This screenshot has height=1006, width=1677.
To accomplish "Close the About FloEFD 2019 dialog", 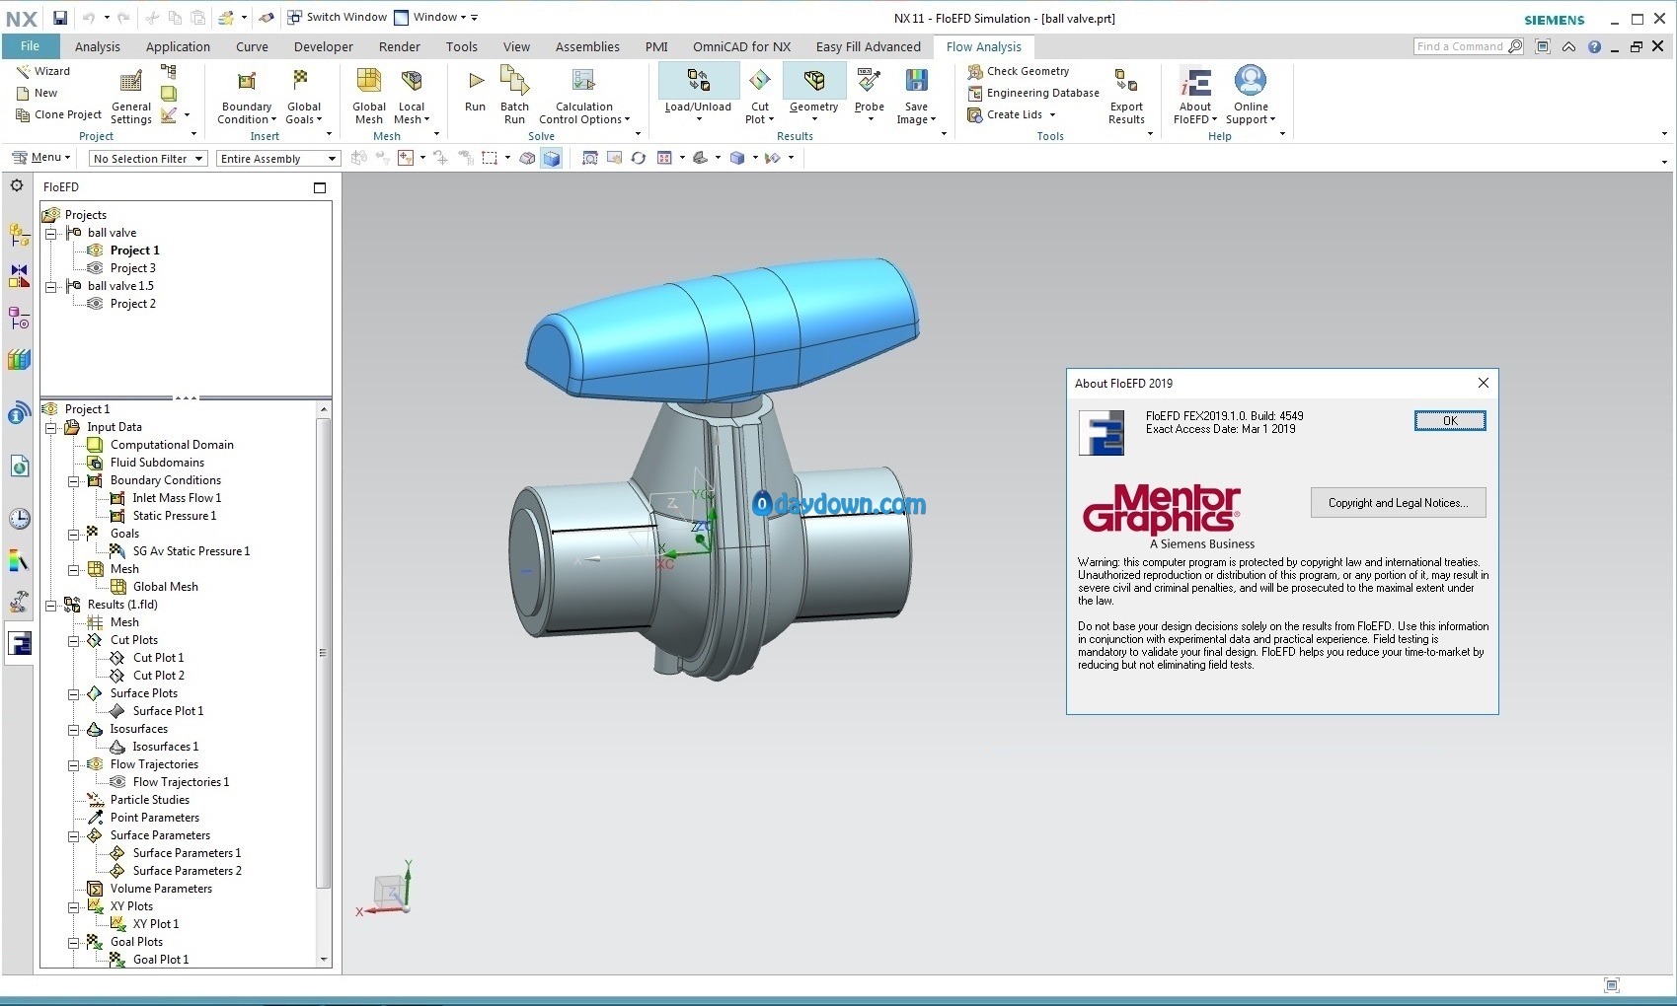I will pos(1483,383).
